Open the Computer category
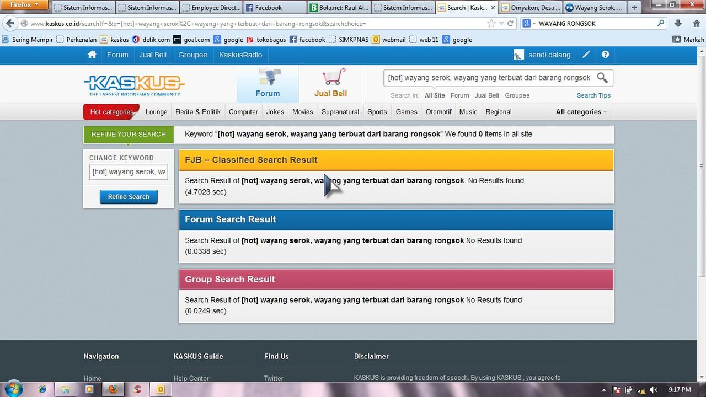706x397 pixels. tap(243, 112)
